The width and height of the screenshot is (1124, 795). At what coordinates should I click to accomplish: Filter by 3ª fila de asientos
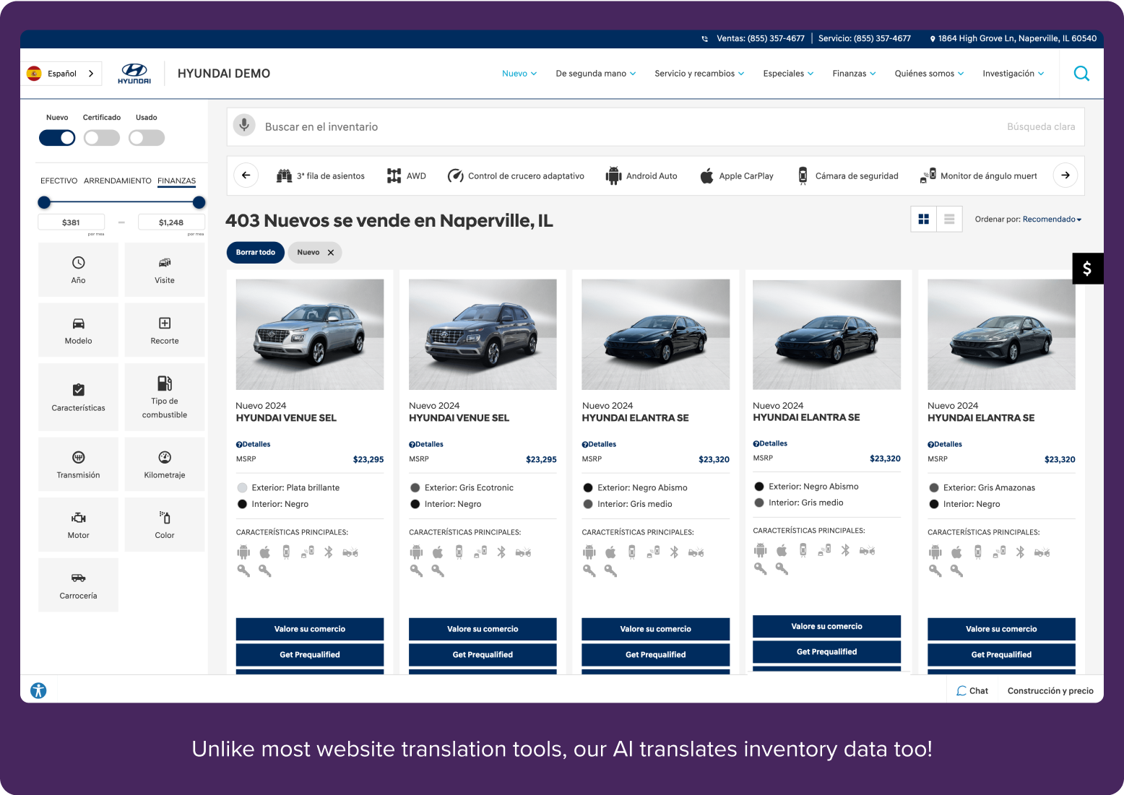click(x=321, y=175)
